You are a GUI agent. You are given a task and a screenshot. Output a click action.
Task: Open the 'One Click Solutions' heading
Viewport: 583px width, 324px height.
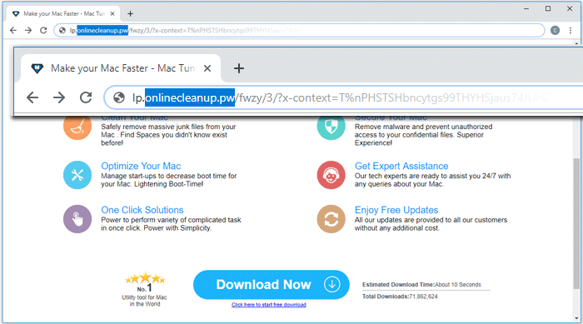[142, 210]
